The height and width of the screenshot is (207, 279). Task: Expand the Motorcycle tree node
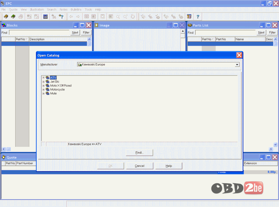tap(44, 89)
